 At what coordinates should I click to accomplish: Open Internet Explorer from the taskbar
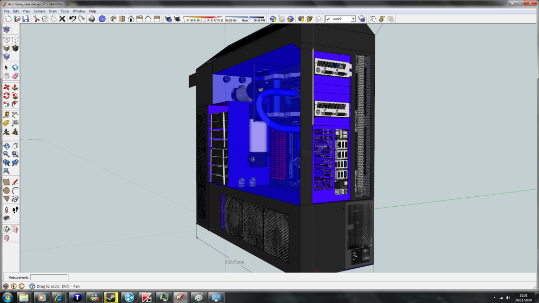[x=59, y=297]
